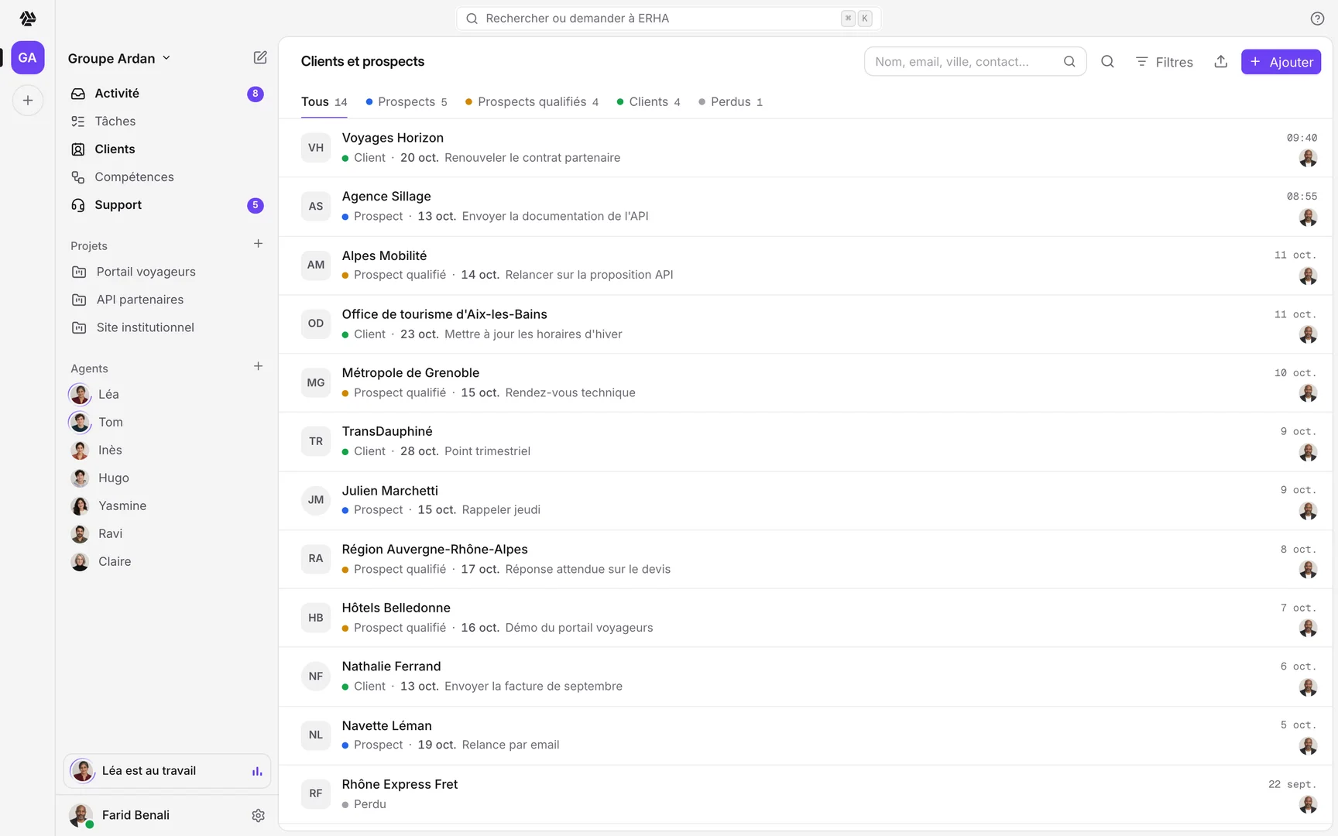Open the Métropole de Grenoble row

coord(805,383)
